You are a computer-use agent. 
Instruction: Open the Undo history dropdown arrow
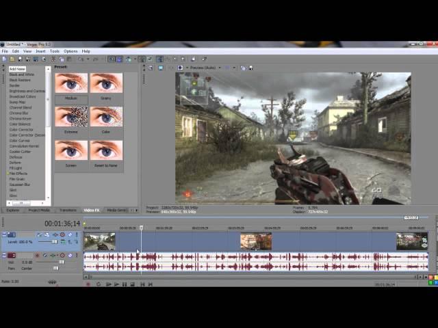click(88, 59)
